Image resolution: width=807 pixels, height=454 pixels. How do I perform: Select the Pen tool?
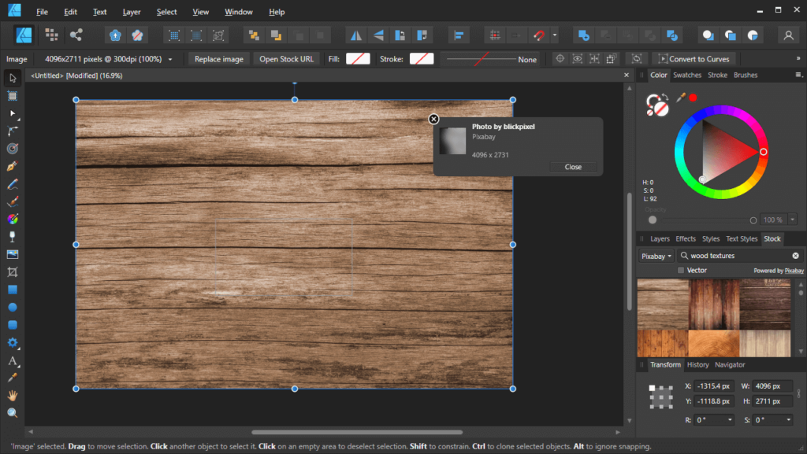(x=12, y=166)
